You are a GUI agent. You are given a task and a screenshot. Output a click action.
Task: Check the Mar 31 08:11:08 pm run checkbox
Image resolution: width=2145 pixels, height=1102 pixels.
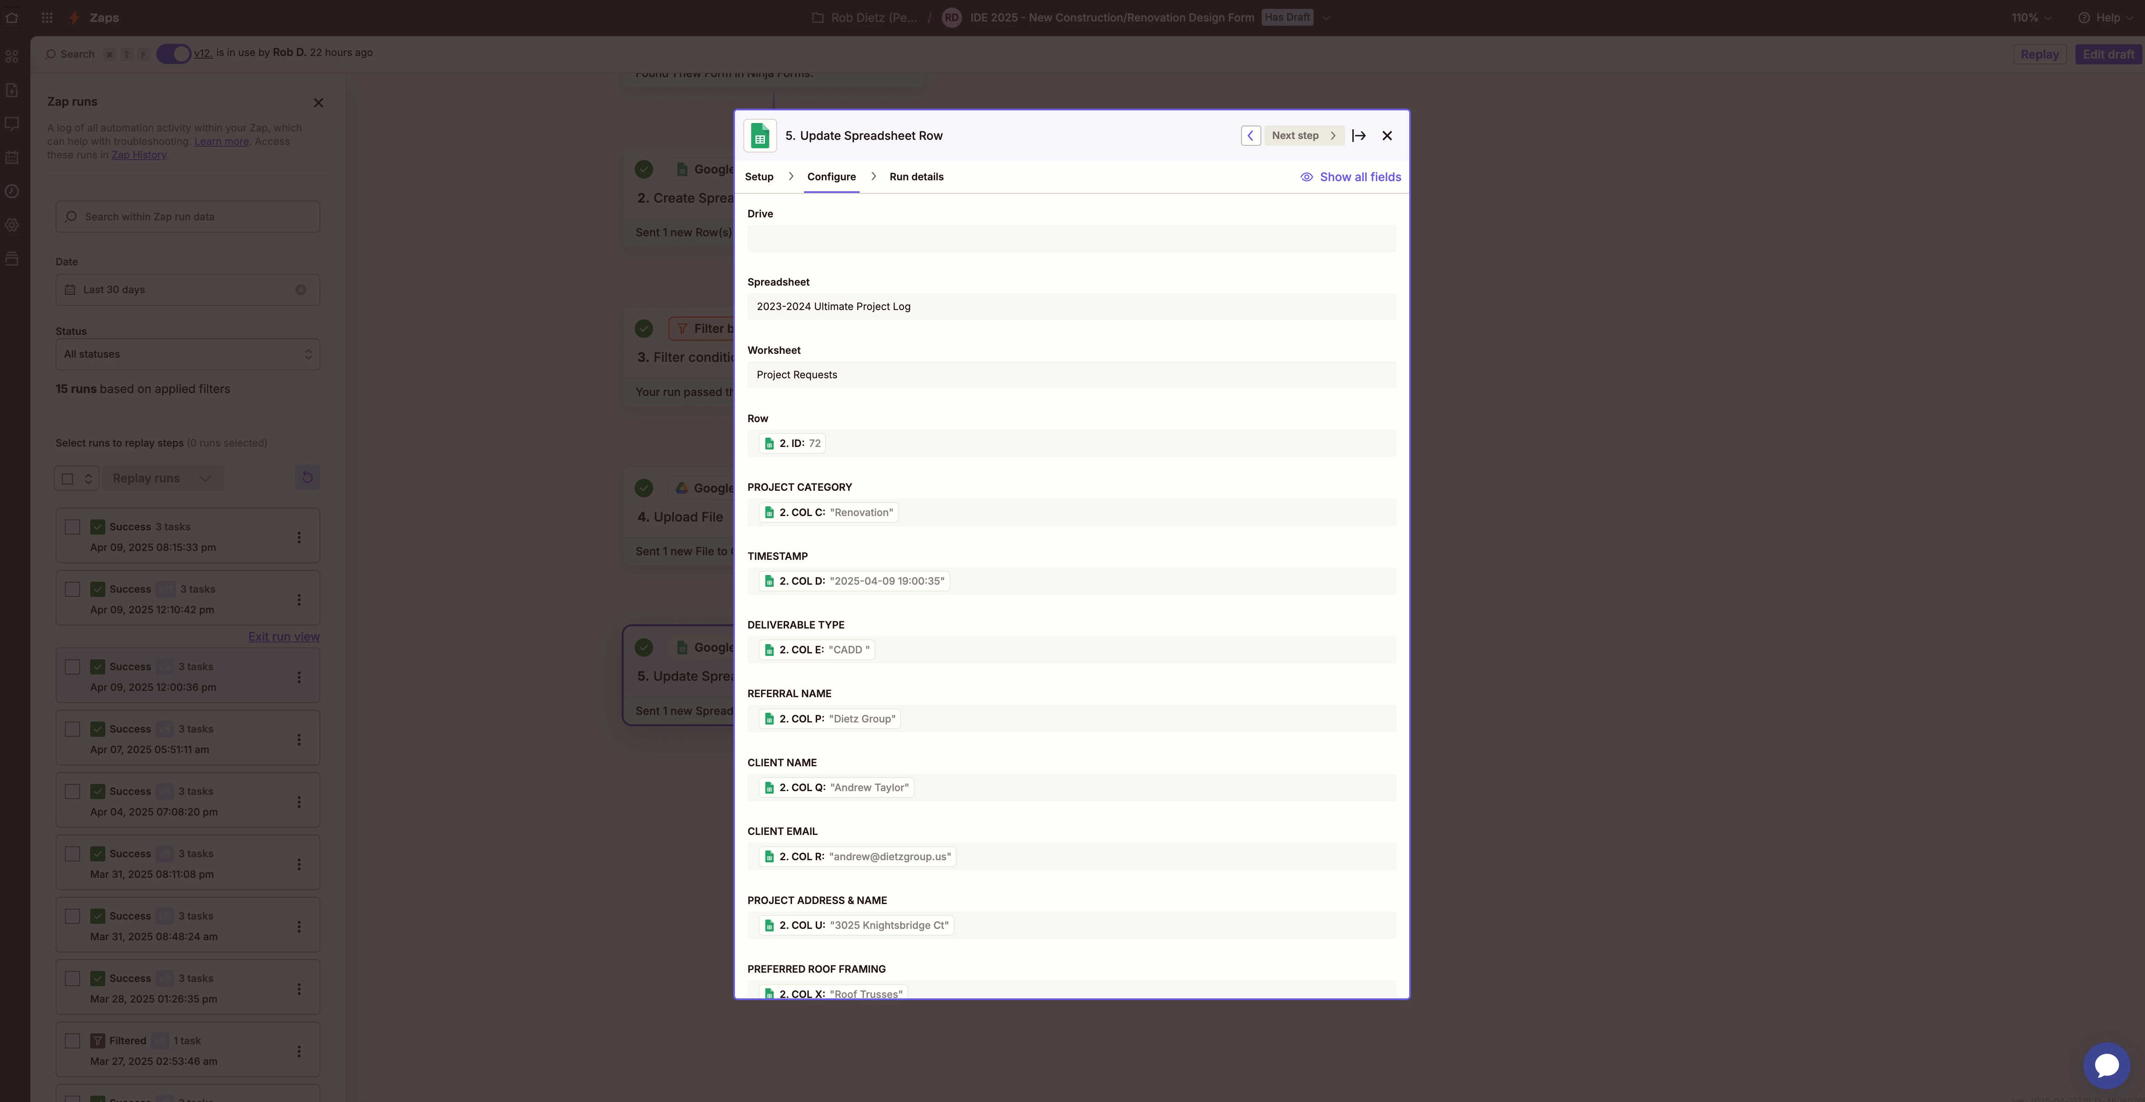point(72,854)
